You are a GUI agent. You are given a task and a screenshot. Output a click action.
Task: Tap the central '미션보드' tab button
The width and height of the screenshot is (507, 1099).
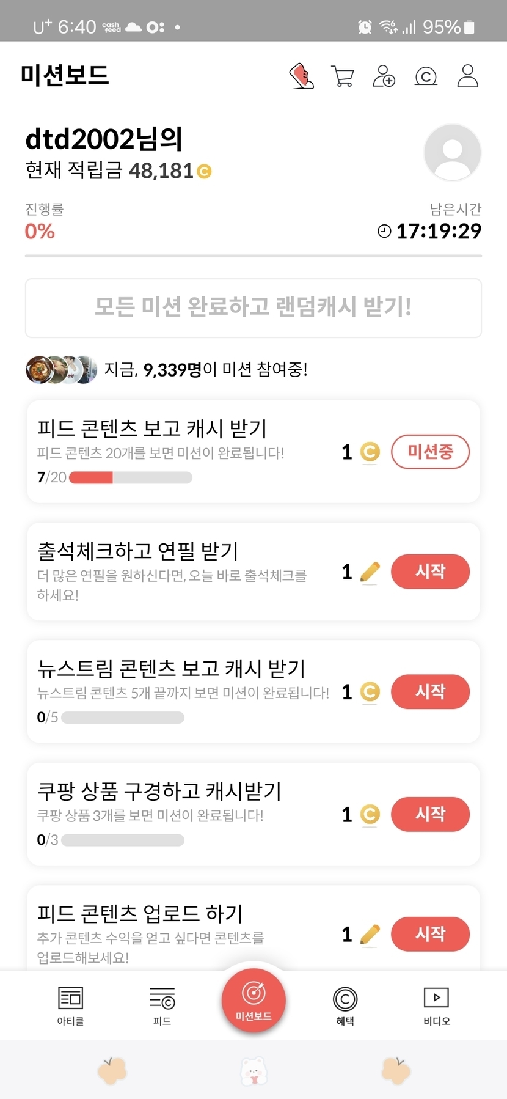point(253,1000)
